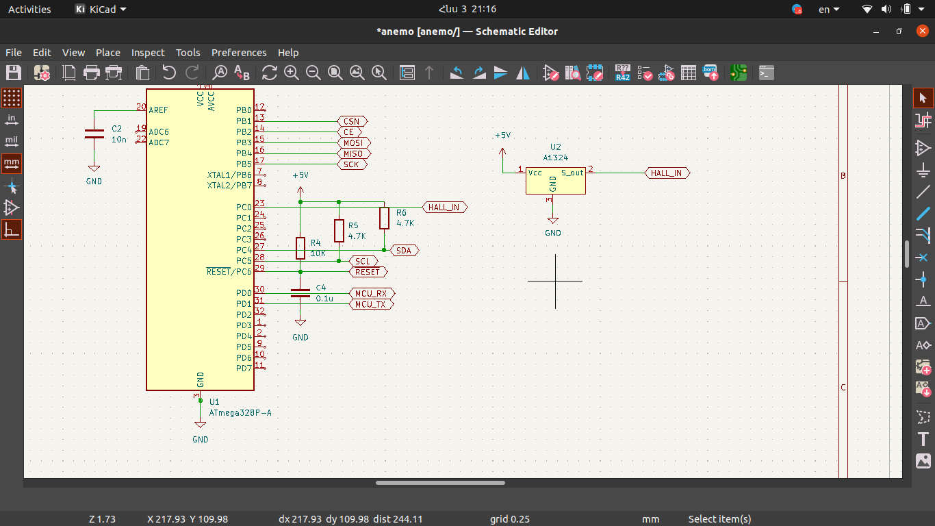
Task: Open the Annotate schematic (R42) tool
Action: coord(622,73)
